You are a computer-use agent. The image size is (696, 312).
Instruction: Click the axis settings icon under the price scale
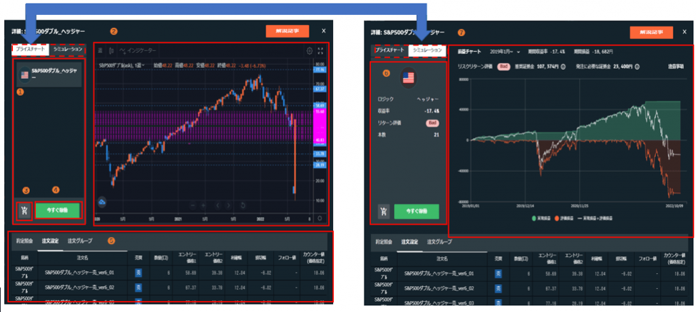[320, 218]
